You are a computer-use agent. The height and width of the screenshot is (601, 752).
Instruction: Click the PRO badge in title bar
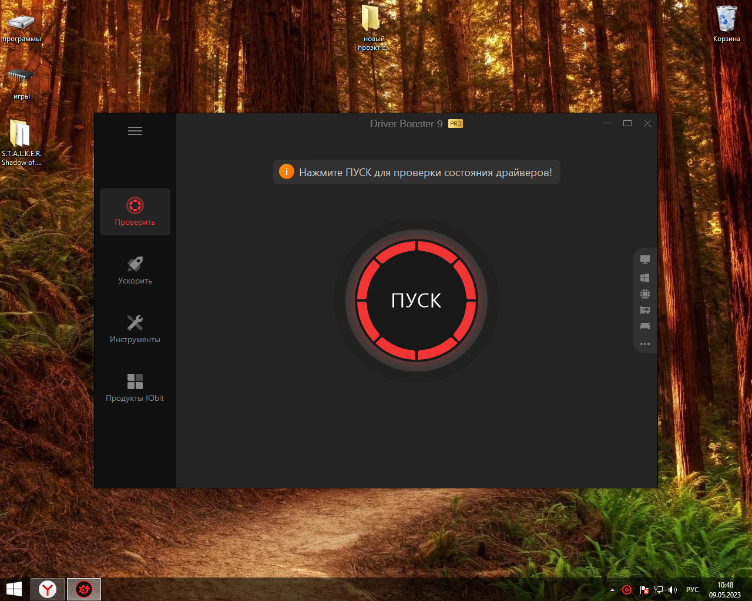click(x=455, y=124)
